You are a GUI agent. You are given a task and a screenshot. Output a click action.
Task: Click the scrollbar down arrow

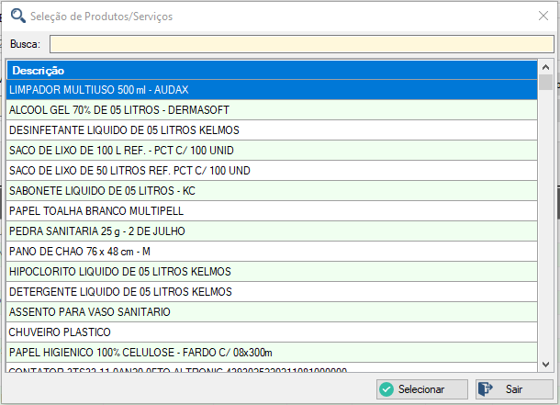[x=545, y=365]
